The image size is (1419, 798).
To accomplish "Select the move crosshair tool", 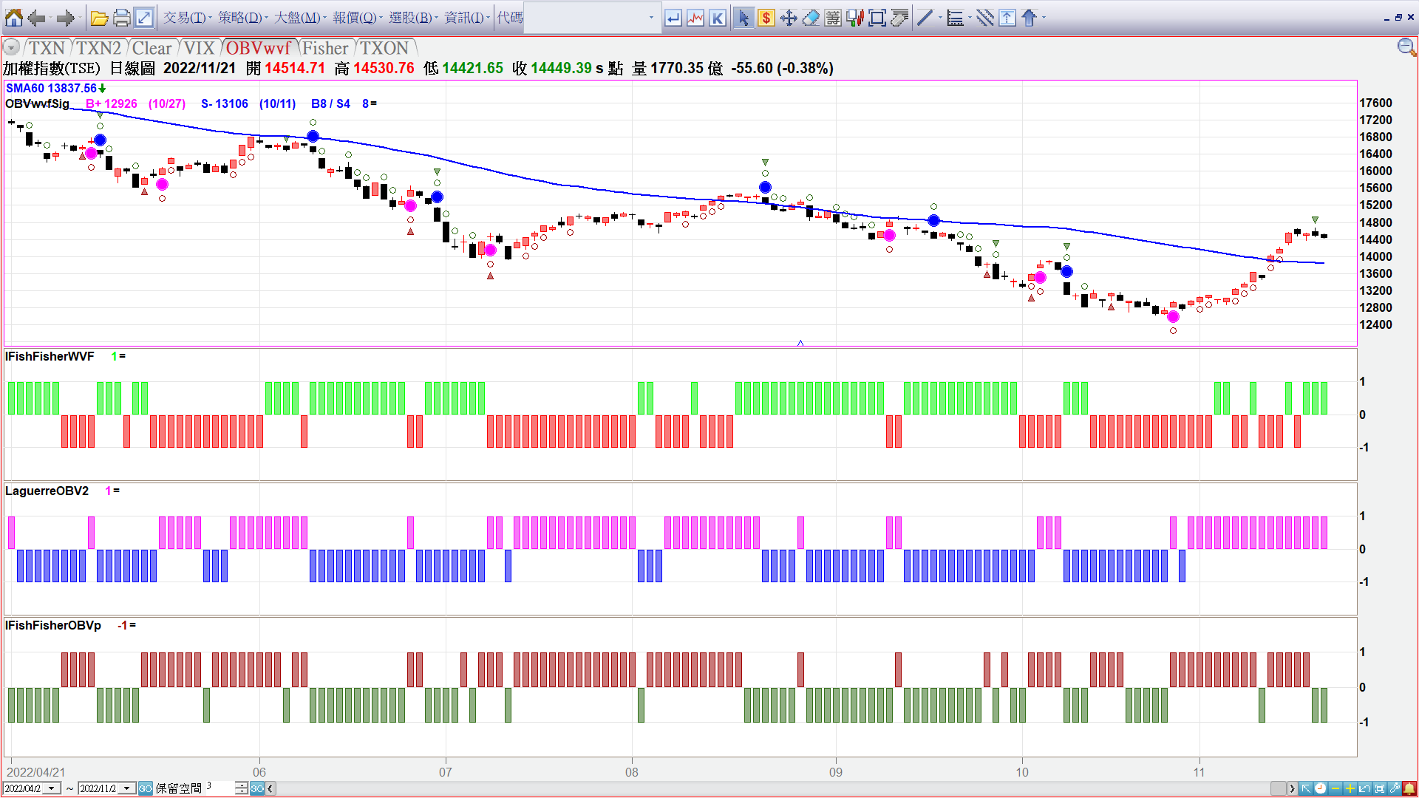I will pyautogui.click(x=789, y=18).
